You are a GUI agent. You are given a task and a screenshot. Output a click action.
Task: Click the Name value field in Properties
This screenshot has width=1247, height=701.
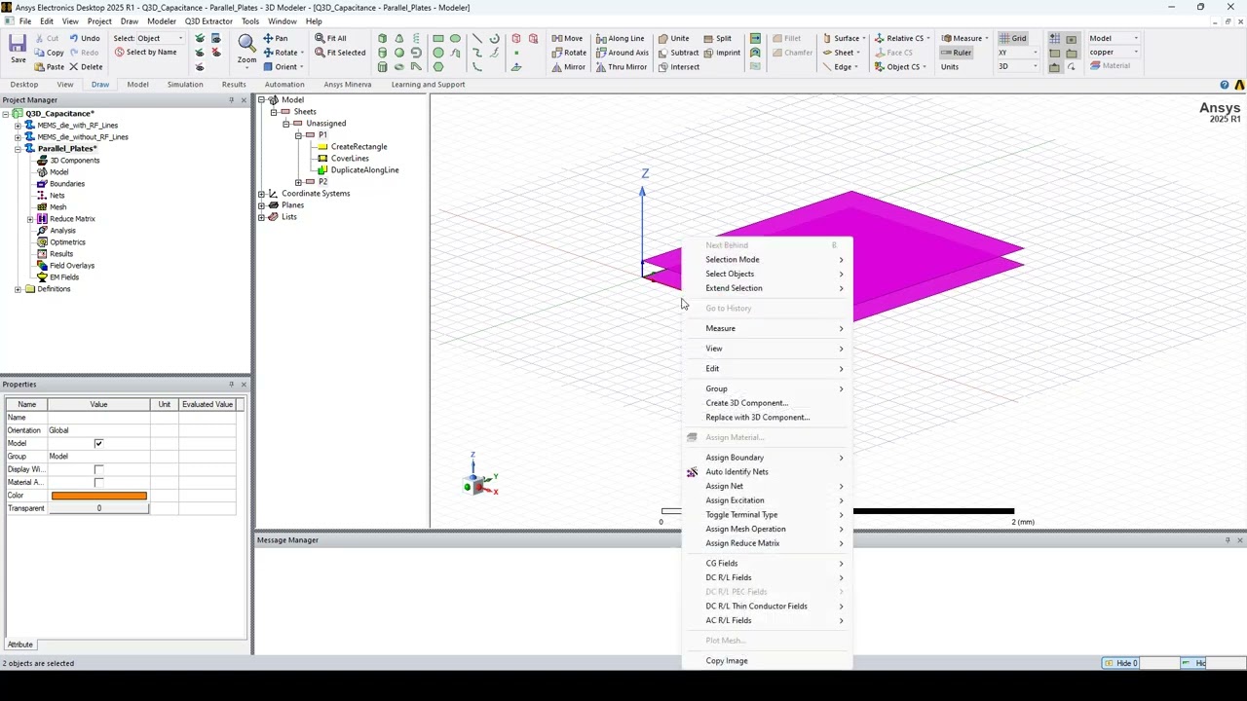[98, 418]
